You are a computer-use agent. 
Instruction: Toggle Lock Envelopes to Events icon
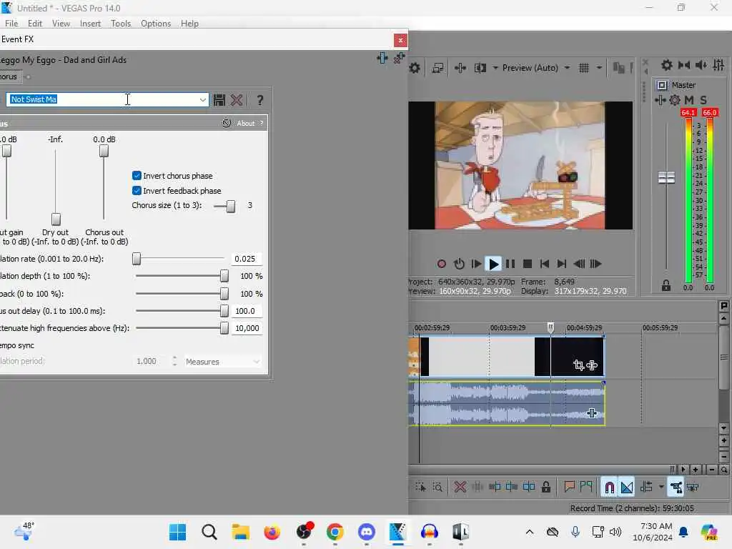tap(676, 487)
